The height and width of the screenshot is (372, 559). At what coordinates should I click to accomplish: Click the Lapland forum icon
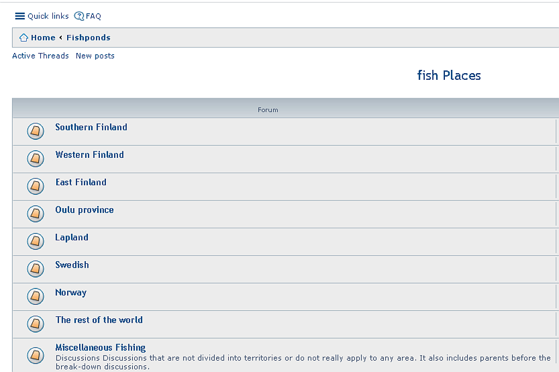tap(35, 241)
